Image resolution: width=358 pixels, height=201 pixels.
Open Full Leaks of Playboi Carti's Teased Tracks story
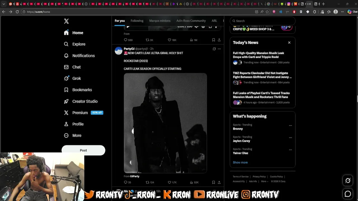262,98
